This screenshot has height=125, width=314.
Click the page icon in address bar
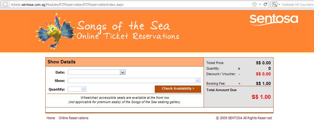(x=6, y=4)
